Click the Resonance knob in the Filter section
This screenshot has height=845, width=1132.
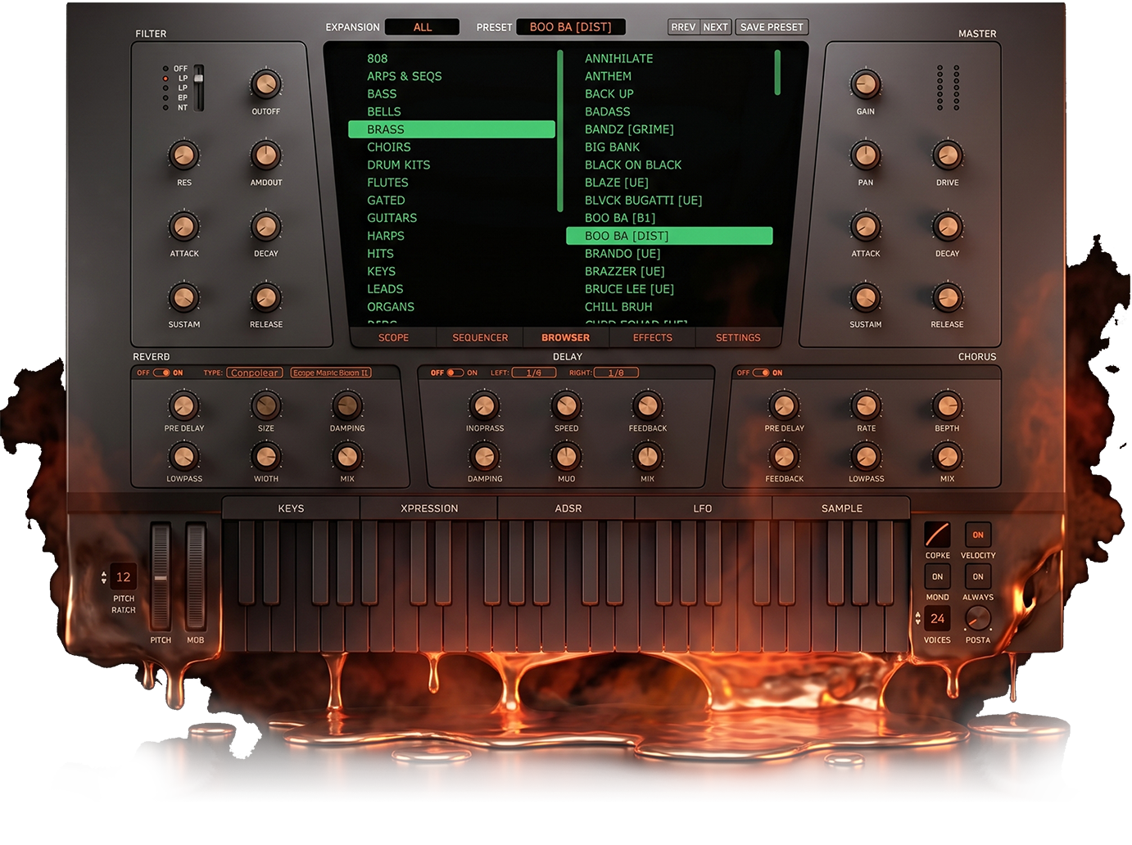(183, 156)
